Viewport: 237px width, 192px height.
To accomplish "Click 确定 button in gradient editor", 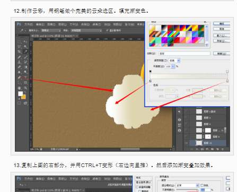I will [222, 23].
